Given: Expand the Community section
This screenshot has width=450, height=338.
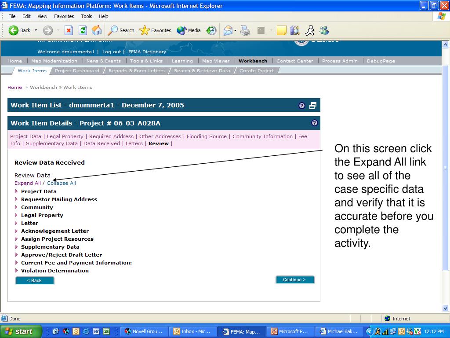Looking at the screenshot, I should pyautogui.click(x=16, y=207).
